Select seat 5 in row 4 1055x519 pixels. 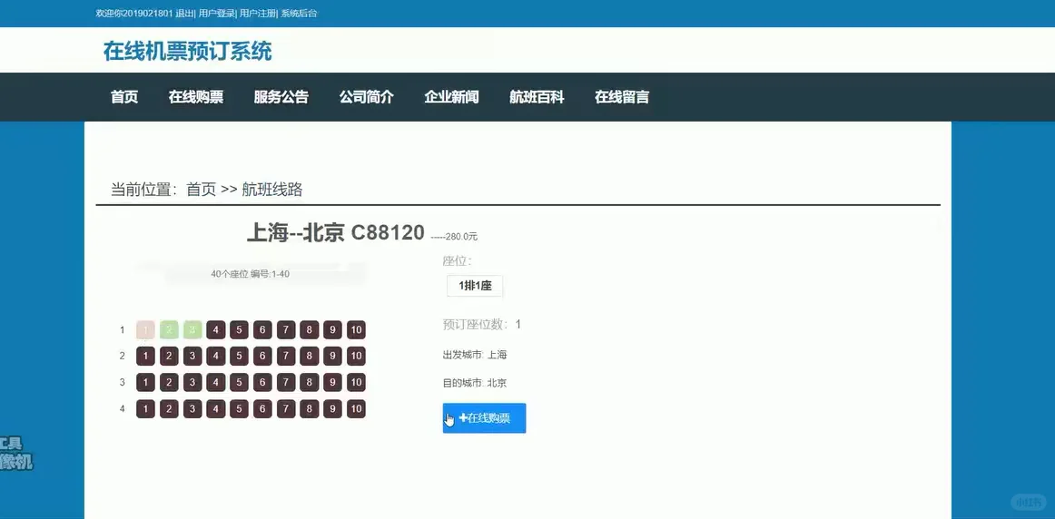[239, 408]
